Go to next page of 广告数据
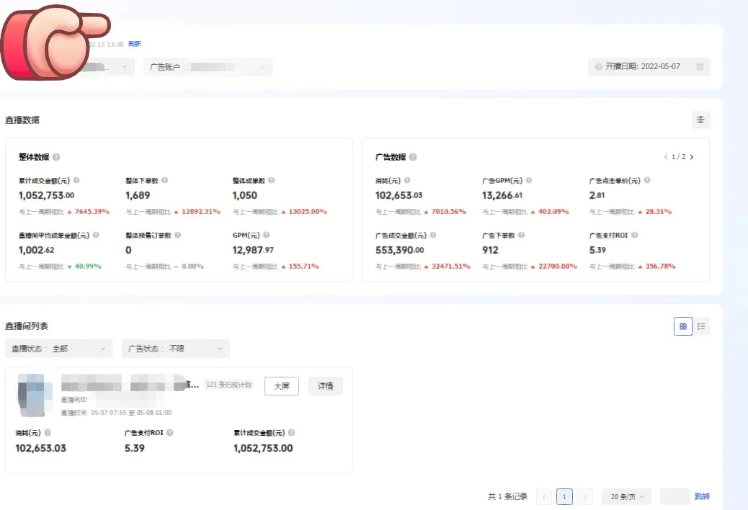This screenshot has width=748, height=510. click(692, 157)
